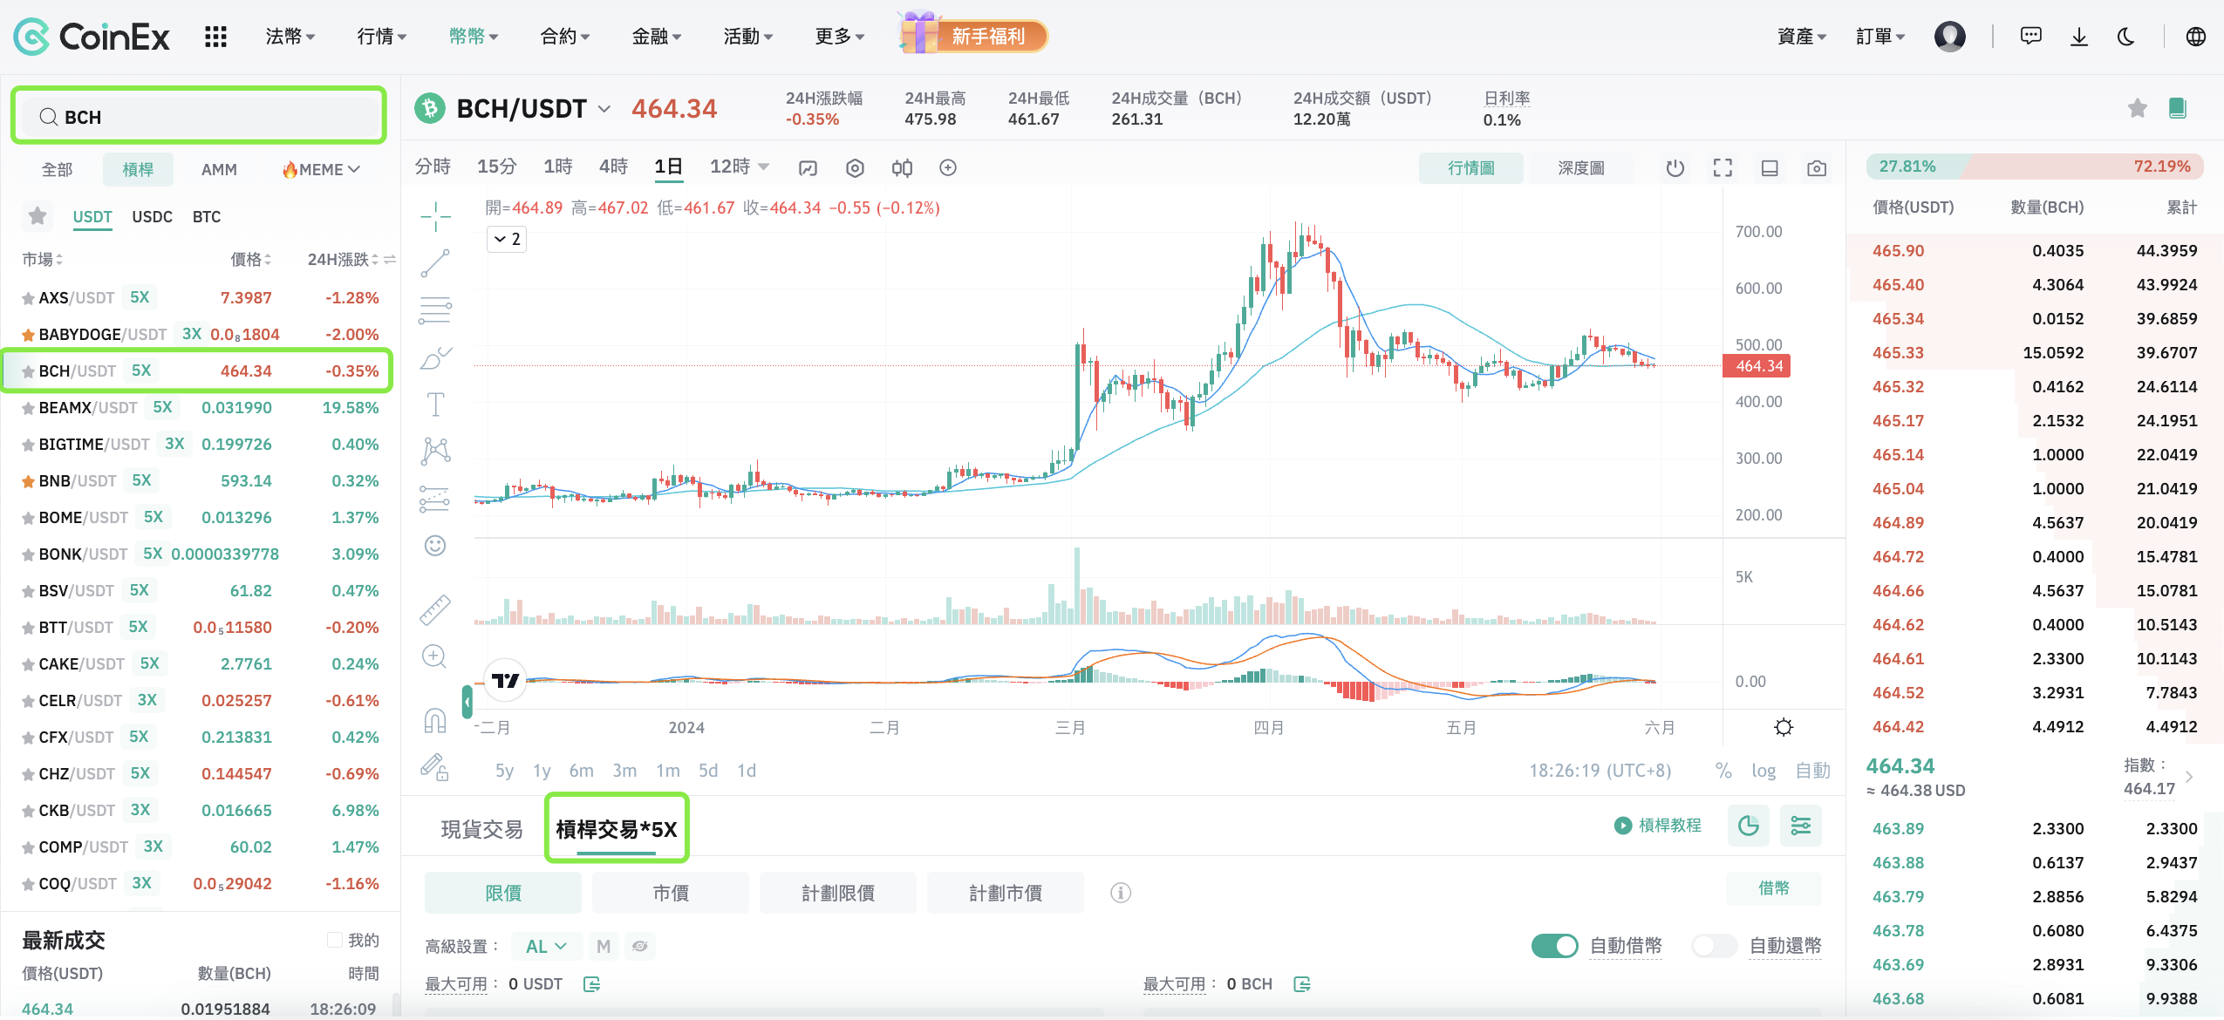Open the indicators chart icon
This screenshot has width=2224, height=1020.
808,167
